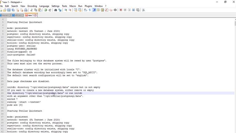This screenshot has width=236, height=133.
Task: Open the Document Map icon
Action: (103, 10)
